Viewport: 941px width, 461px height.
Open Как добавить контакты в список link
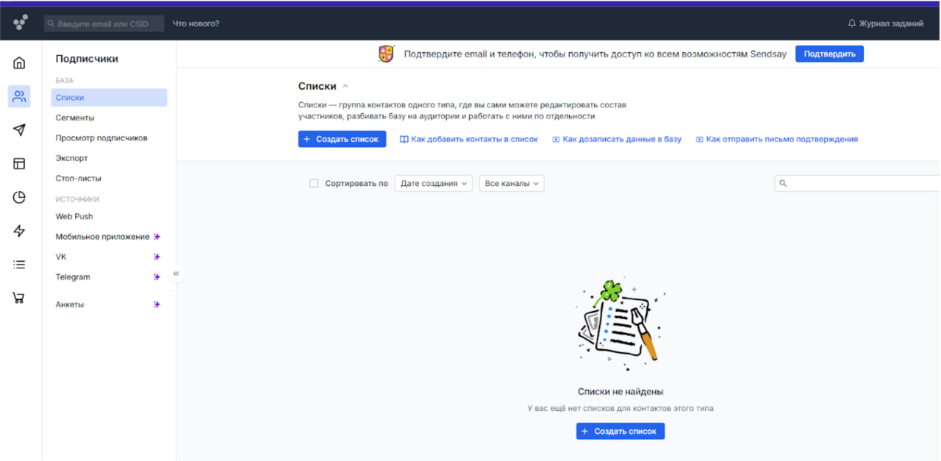[x=469, y=139]
